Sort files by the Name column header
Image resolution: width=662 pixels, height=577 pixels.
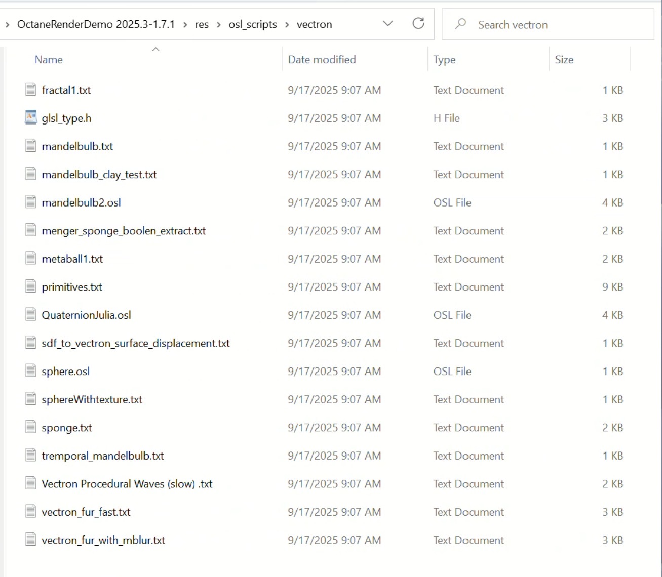pos(49,59)
